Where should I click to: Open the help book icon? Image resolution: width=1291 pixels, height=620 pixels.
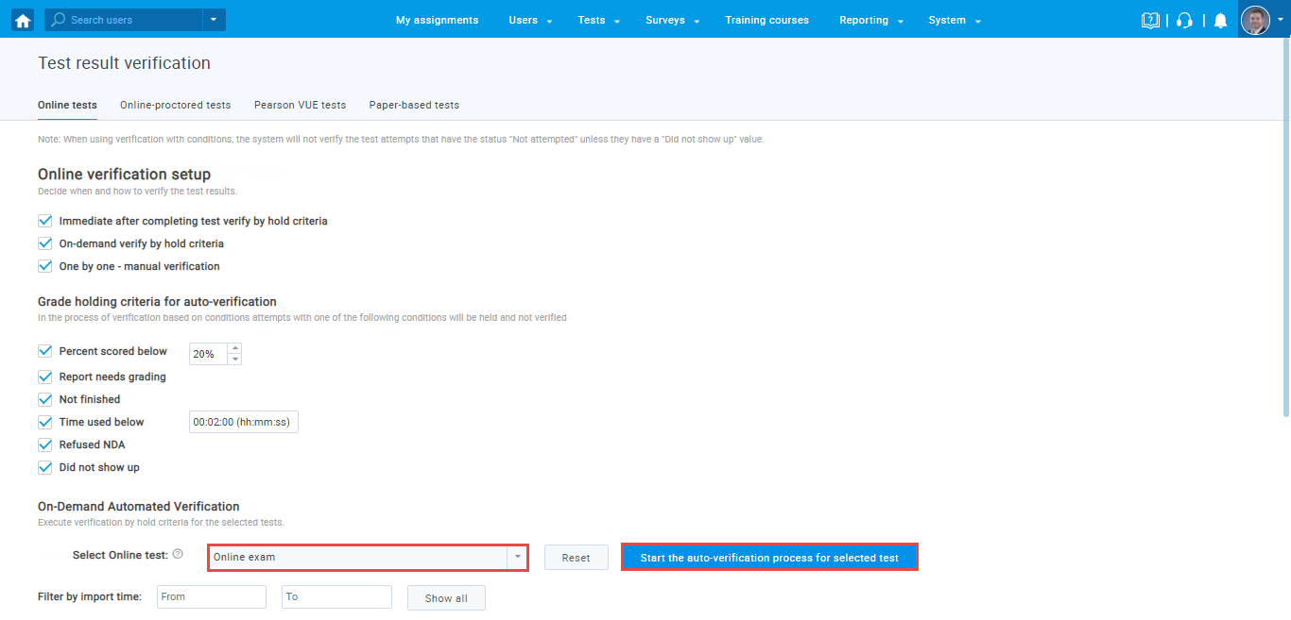[1150, 20]
